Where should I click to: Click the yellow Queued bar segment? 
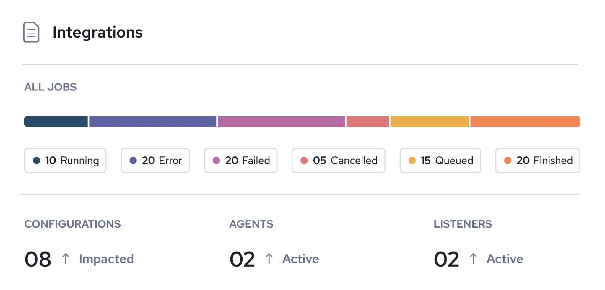pos(430,121)
